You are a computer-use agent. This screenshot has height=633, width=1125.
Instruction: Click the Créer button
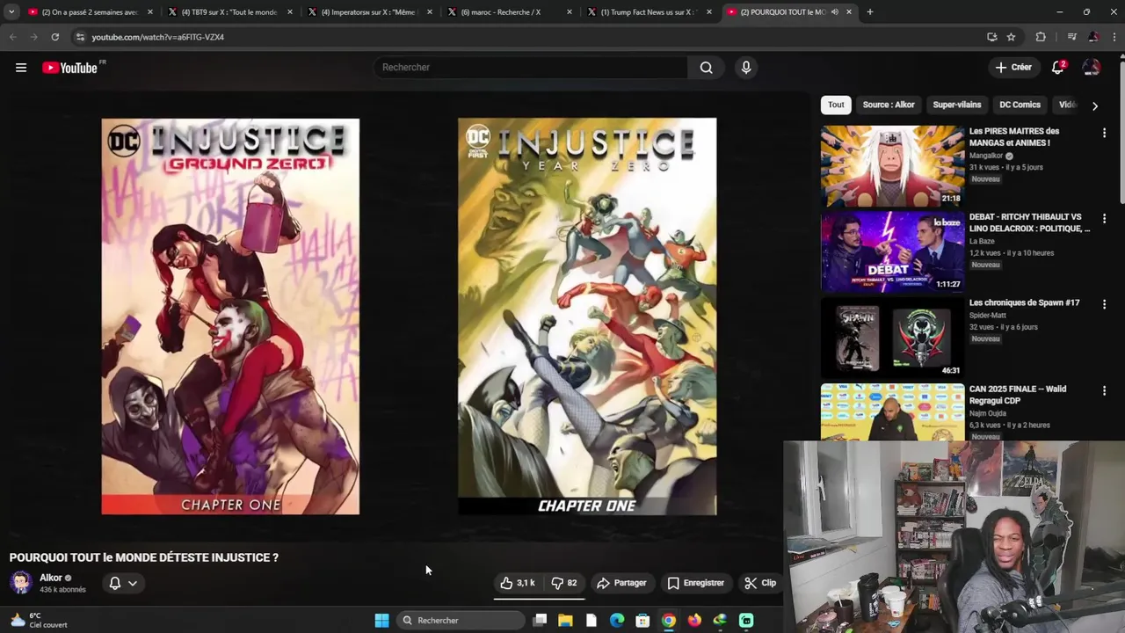(1013, 68)
